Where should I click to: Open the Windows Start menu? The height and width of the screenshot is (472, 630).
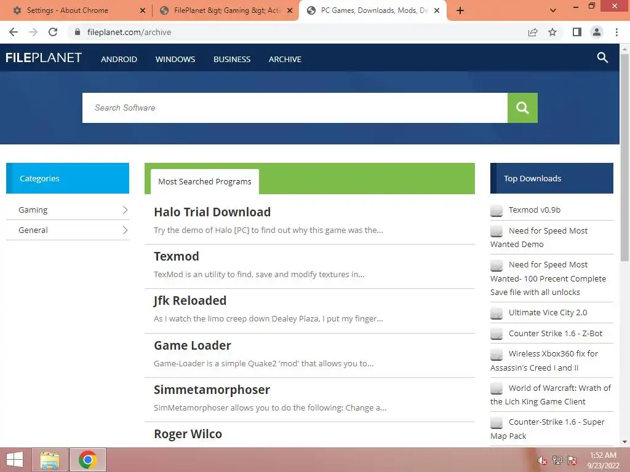(15, 460)
